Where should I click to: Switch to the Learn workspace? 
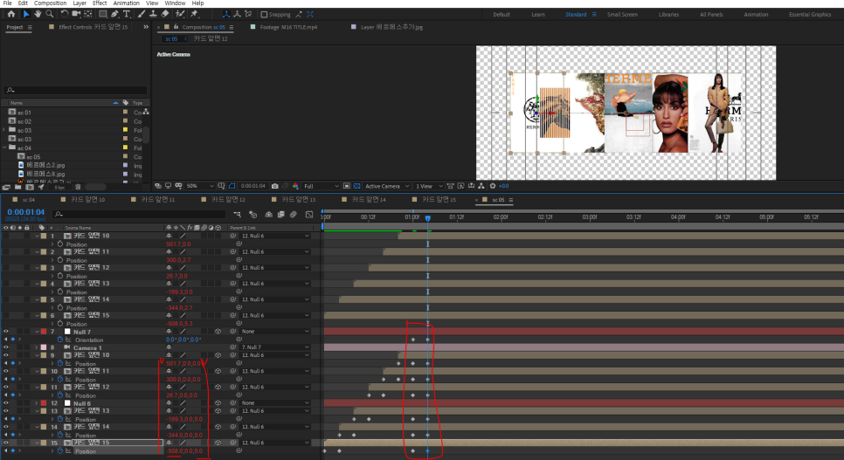coord(538,15)
